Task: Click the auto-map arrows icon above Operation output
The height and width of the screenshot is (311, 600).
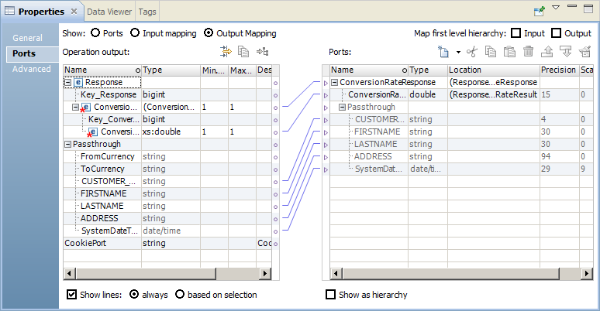Action: point(226,52)
